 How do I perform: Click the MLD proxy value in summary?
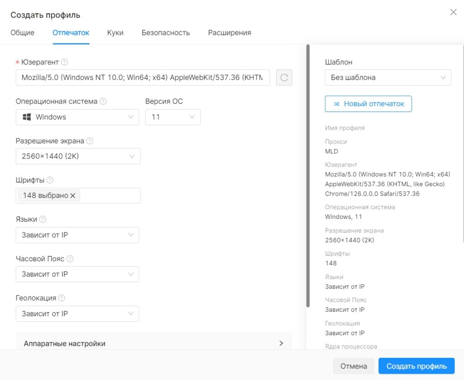tap(331, 151)
